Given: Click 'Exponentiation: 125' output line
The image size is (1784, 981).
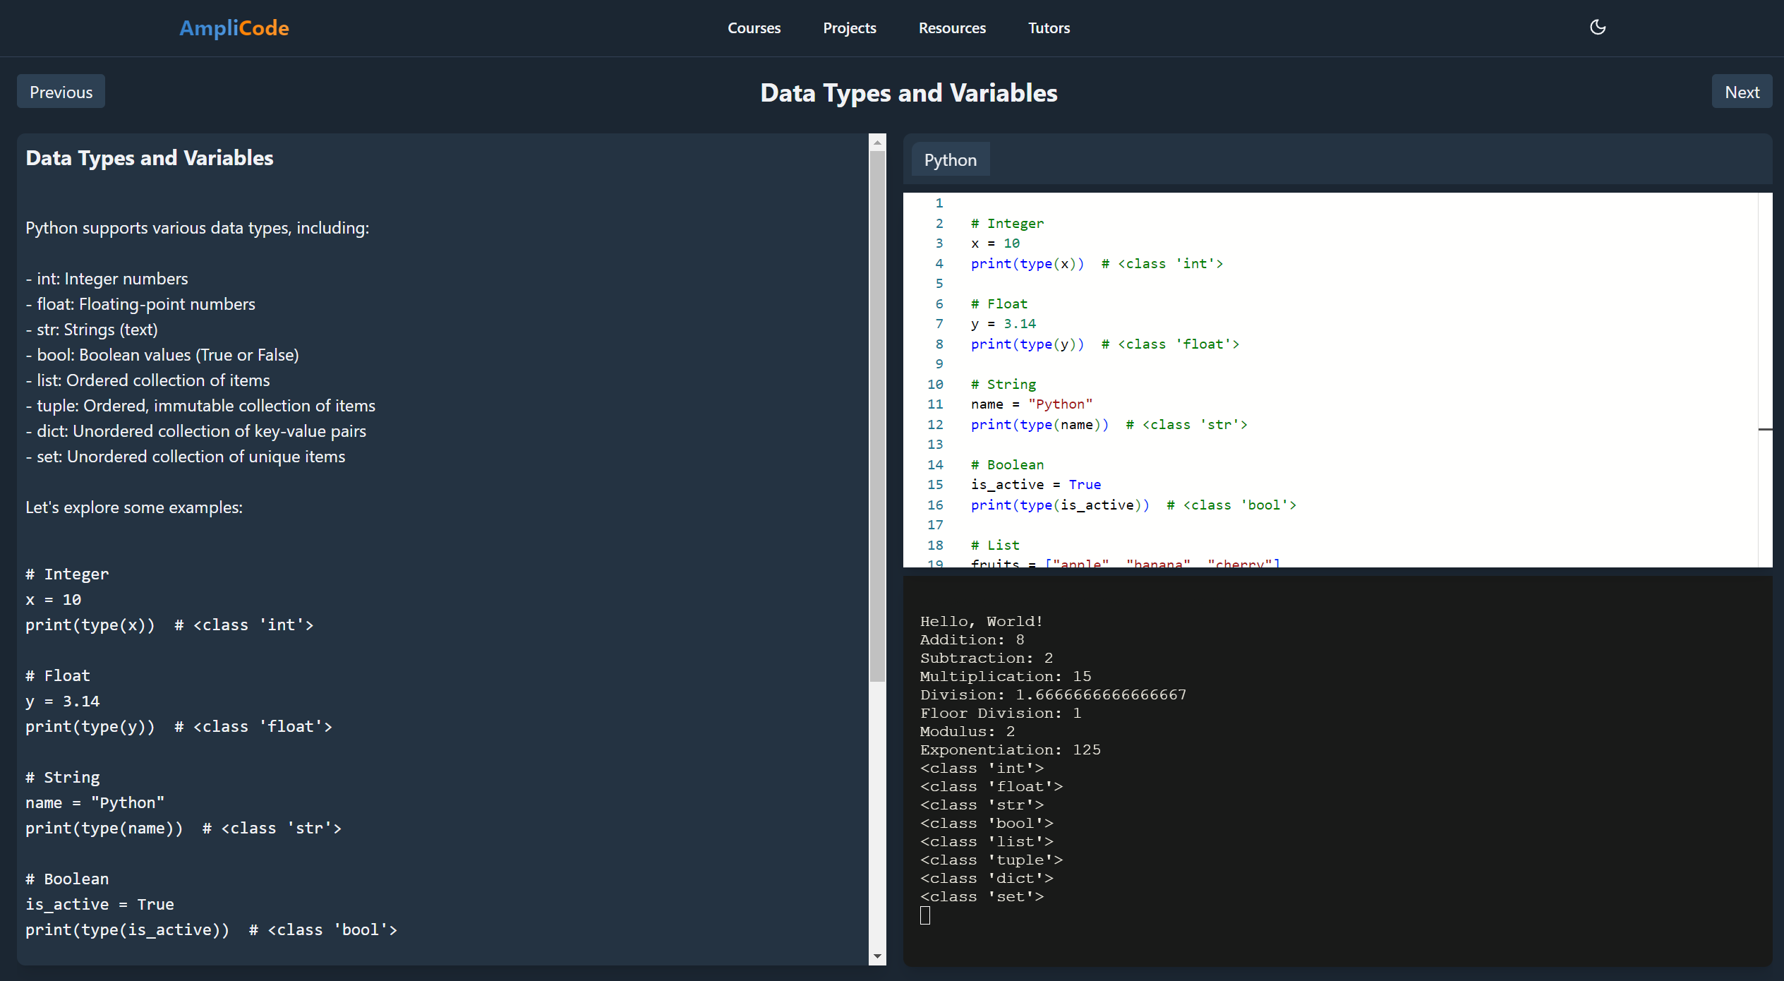Looking at the screenshot, I should 1010,750.
